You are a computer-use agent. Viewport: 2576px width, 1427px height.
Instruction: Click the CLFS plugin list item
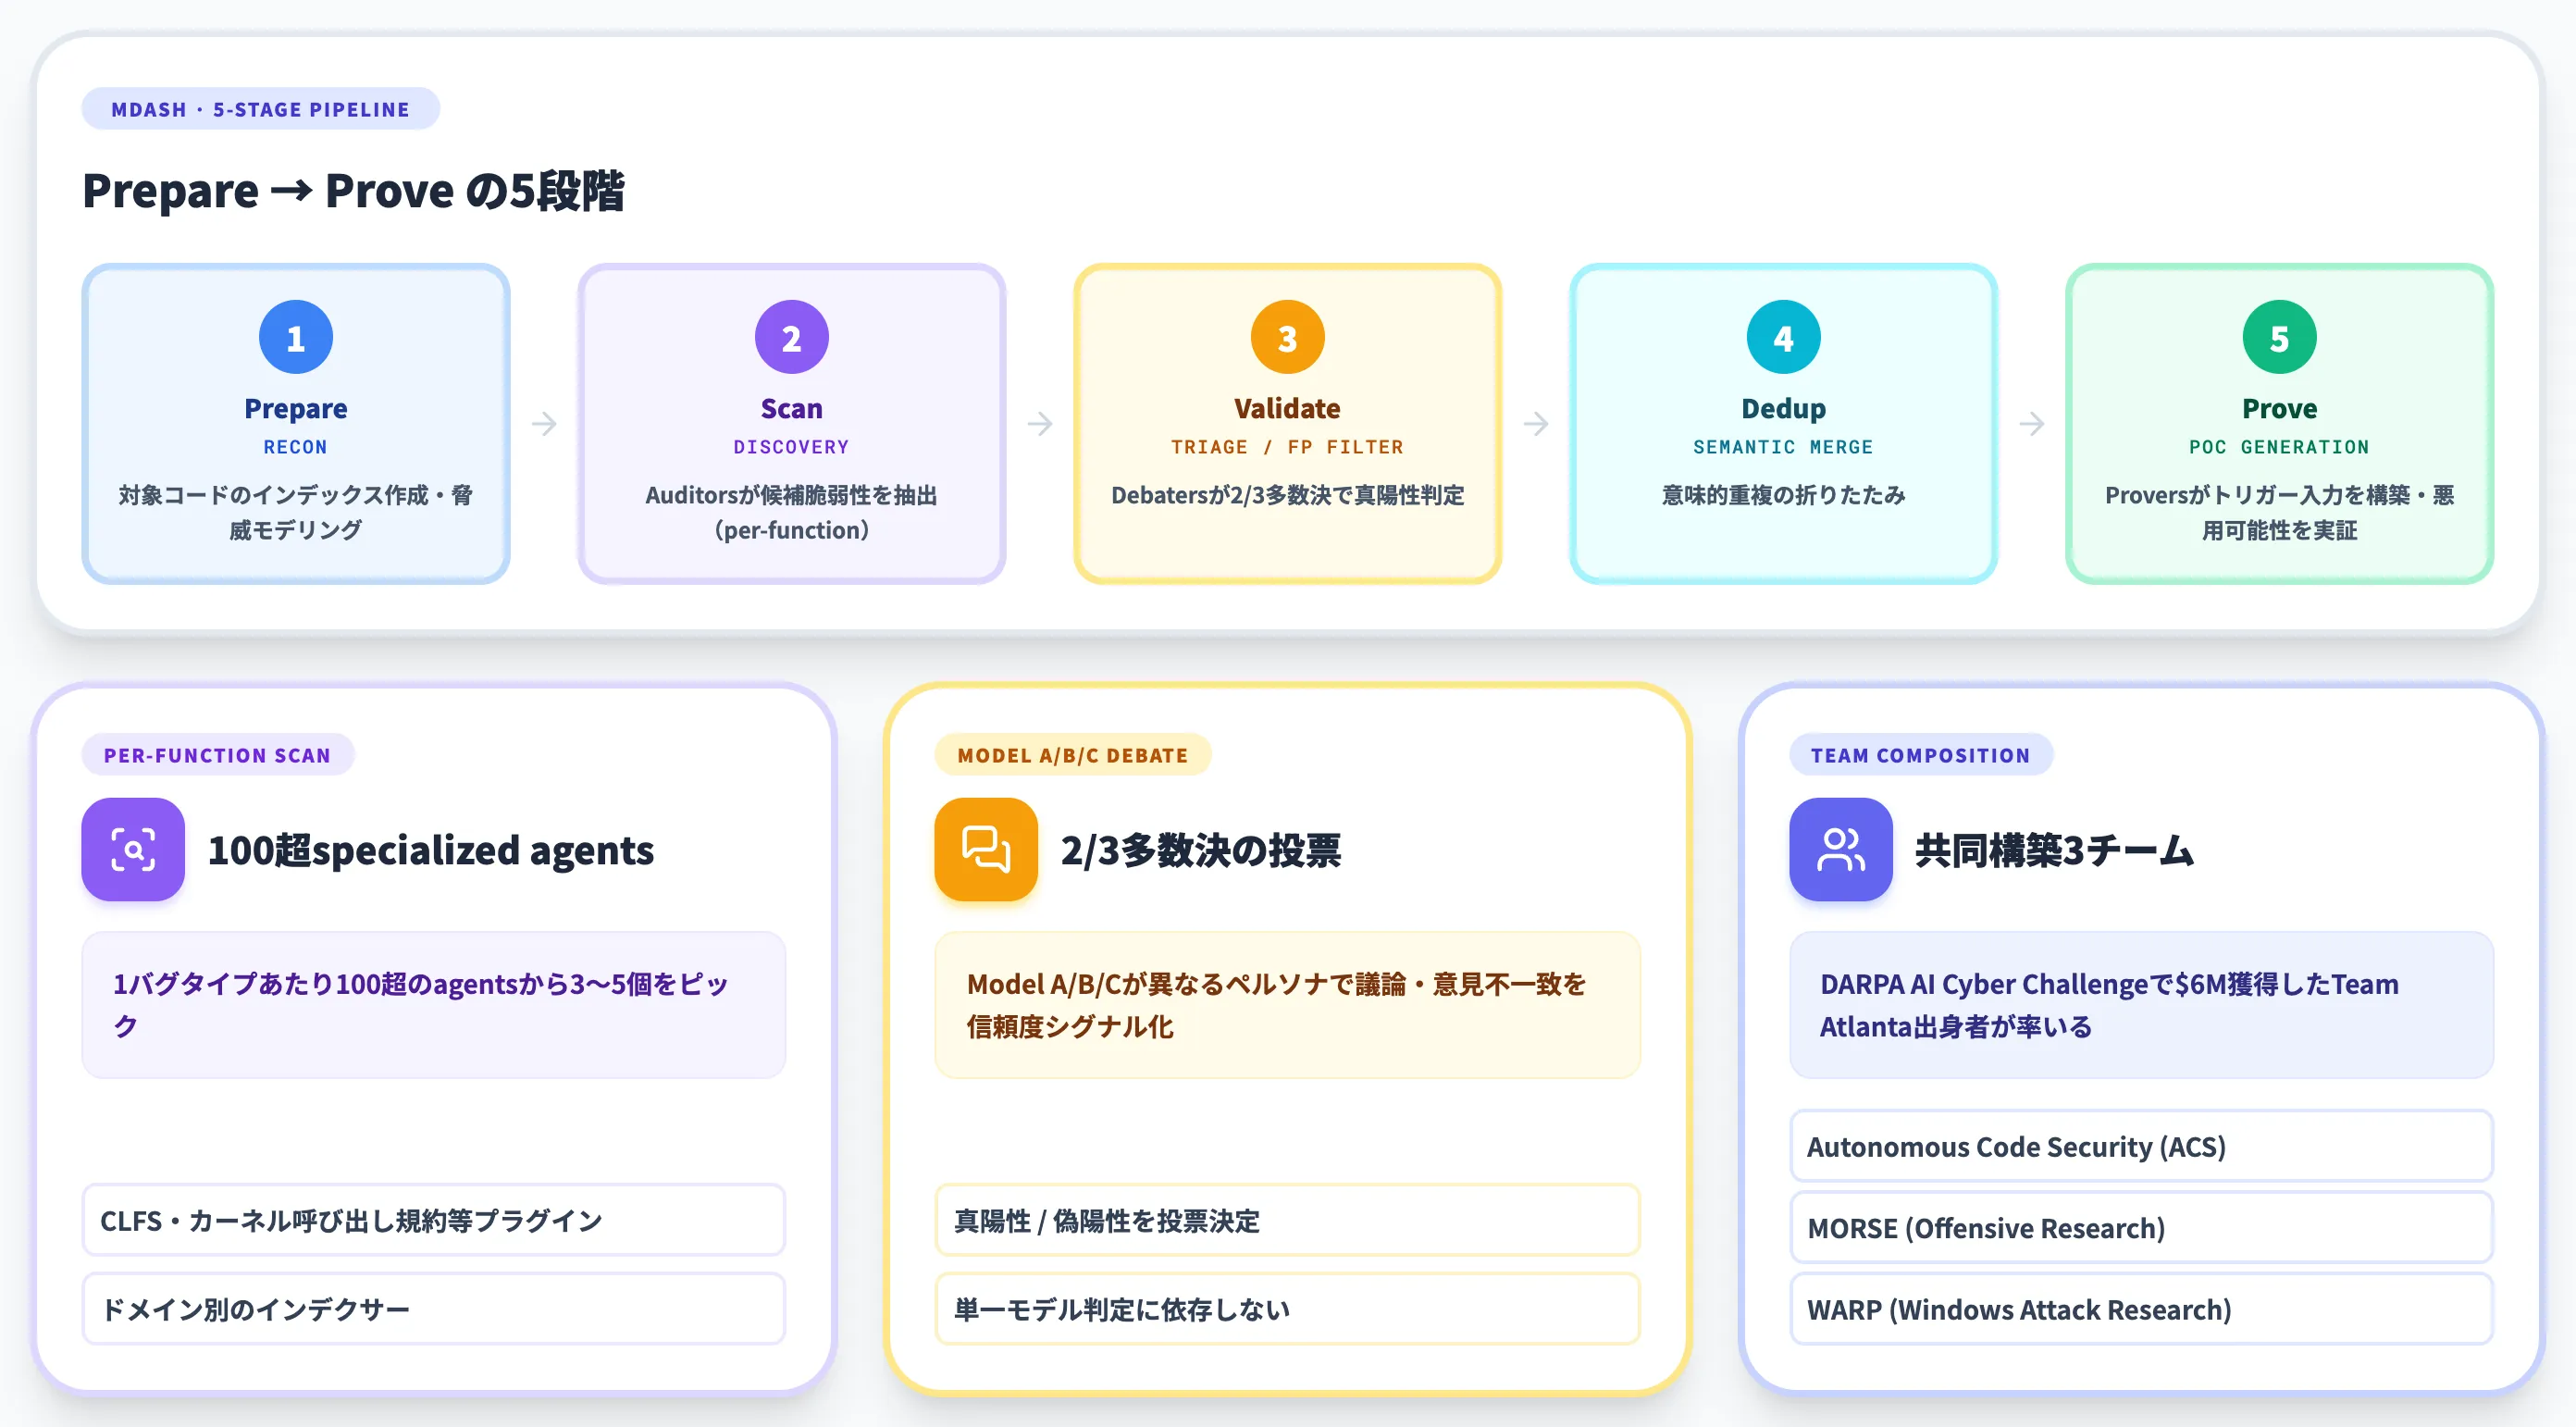point(434,1220)
